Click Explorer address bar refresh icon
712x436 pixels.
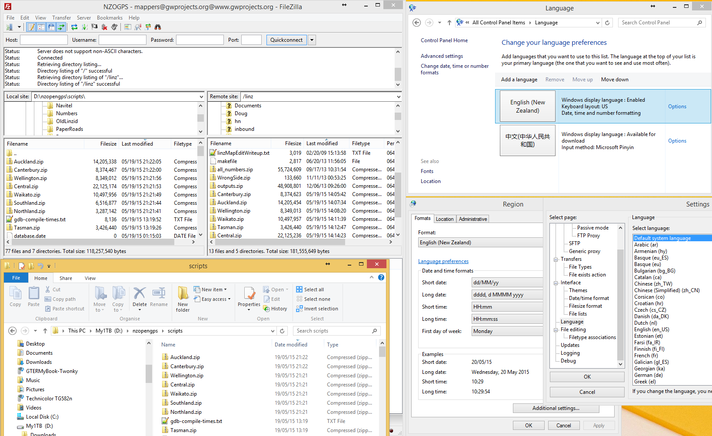[282, 331]
